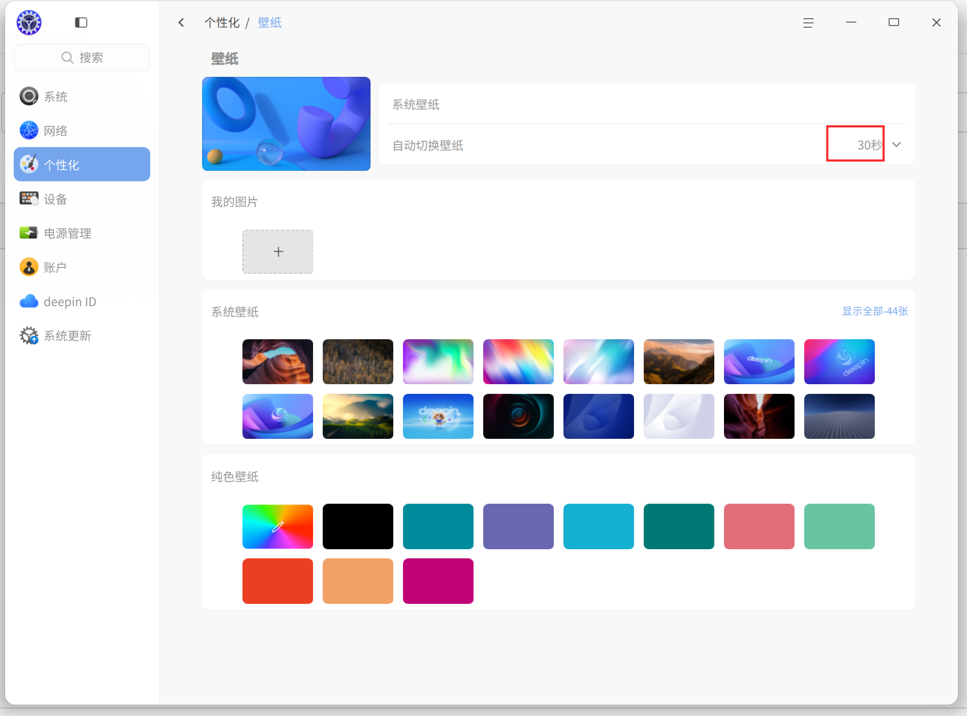Open the hamburger main menu
The height and width of the screenshot is (716, 967).
[808, 23]
